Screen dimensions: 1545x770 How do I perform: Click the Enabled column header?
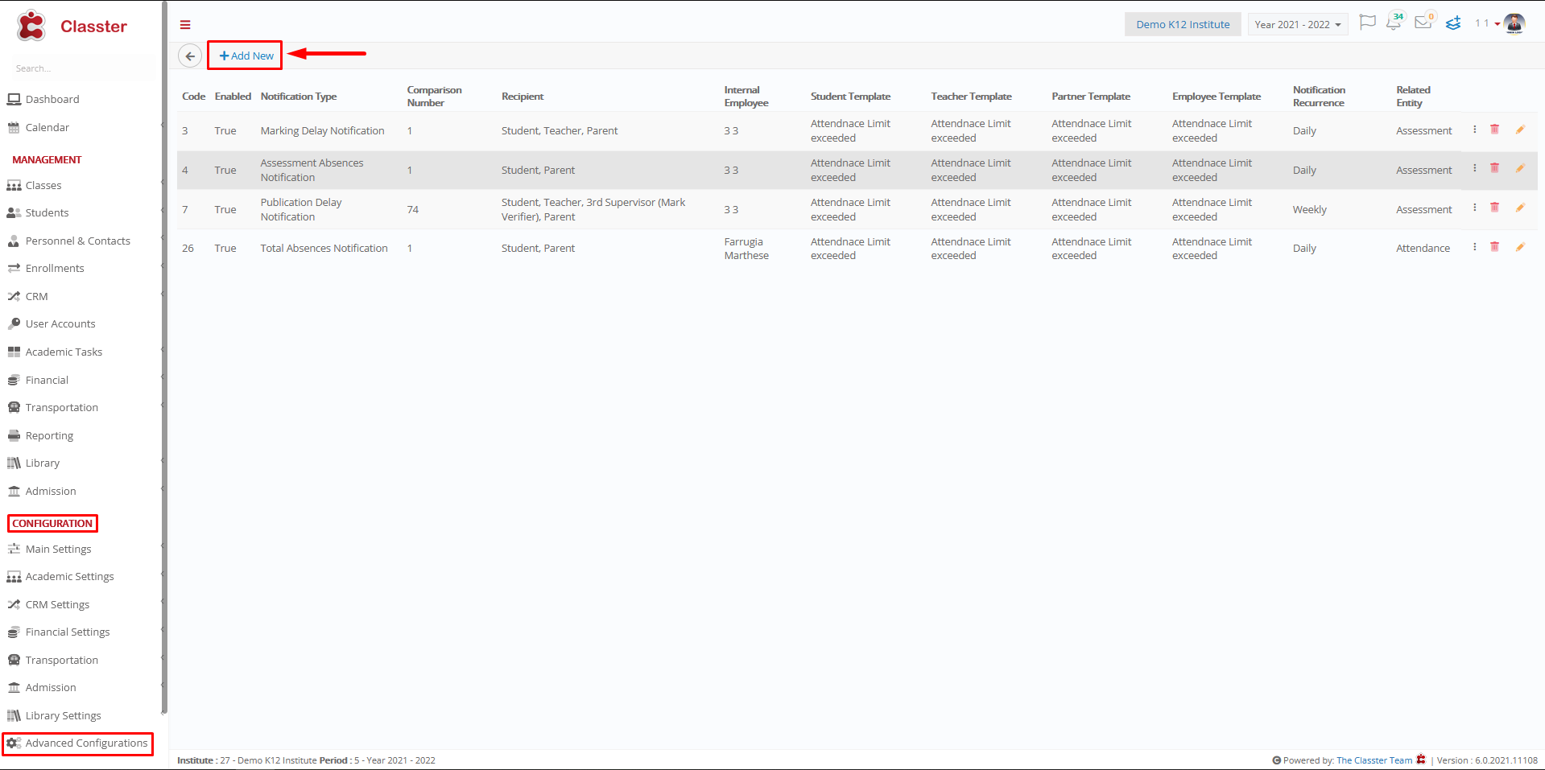point(233,97)
